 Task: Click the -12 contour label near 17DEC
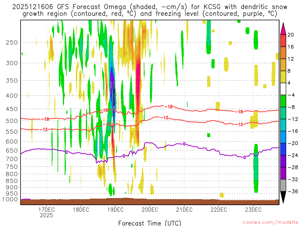[44, 129]
